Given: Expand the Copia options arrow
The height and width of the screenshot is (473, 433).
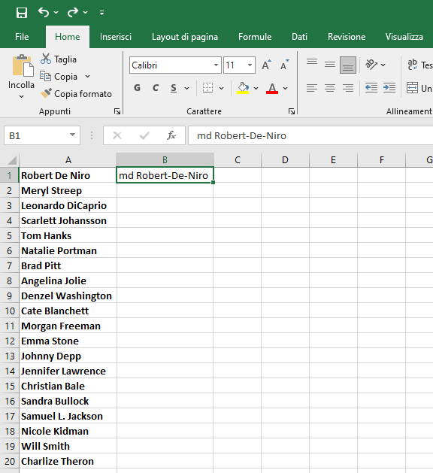Looking at the screenshot, I should [87, 76].
